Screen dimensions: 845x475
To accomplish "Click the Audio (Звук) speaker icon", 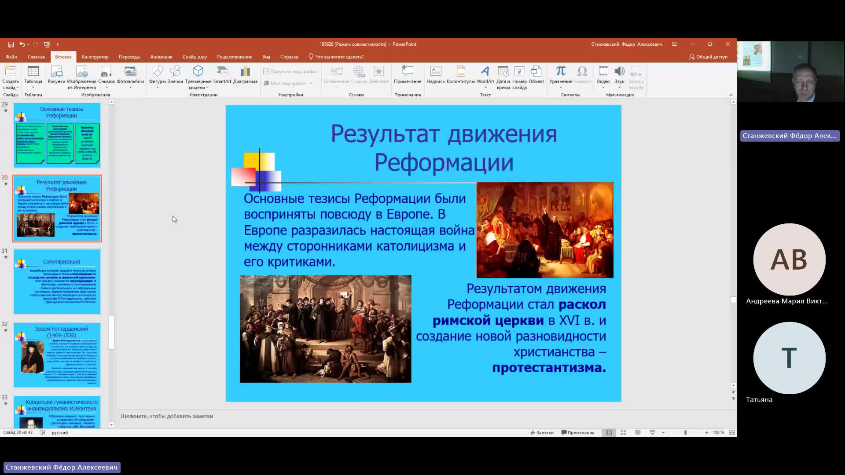I will pos(619,71).
